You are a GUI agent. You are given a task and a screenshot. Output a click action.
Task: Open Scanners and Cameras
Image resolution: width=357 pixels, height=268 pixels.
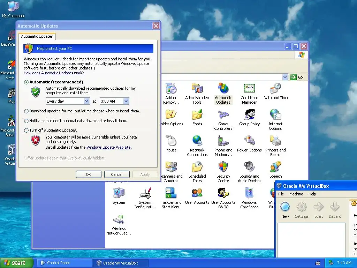pos(172,172)
